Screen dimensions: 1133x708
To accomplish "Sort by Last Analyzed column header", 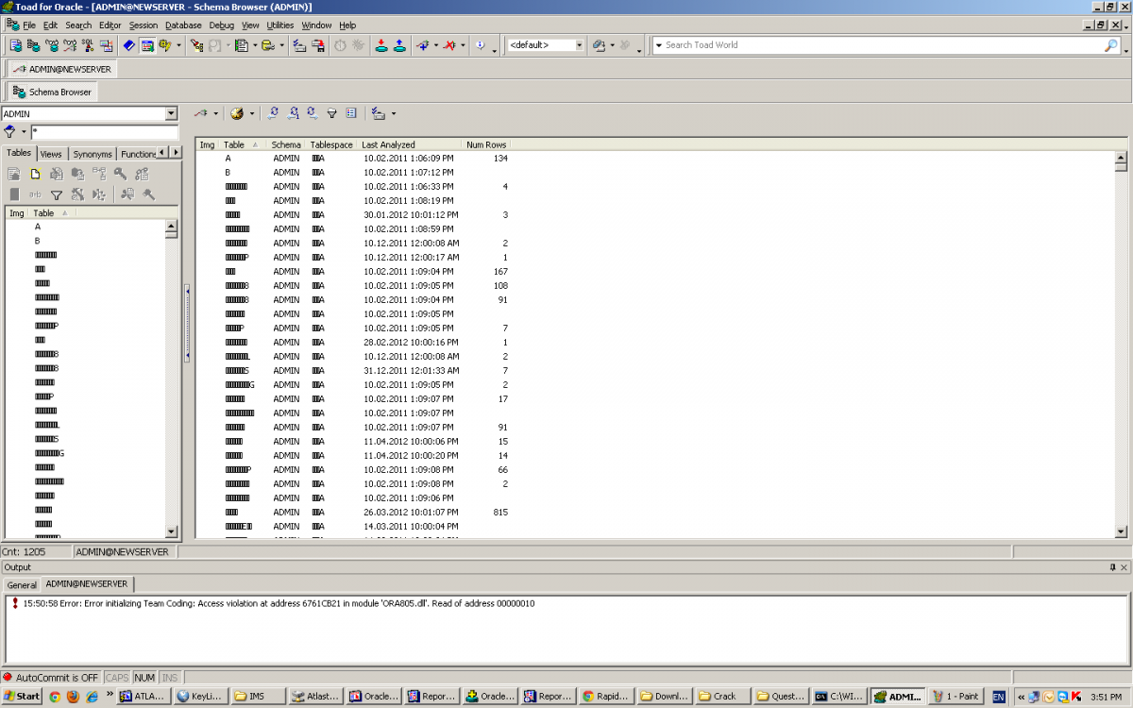I will click(388, 144).
